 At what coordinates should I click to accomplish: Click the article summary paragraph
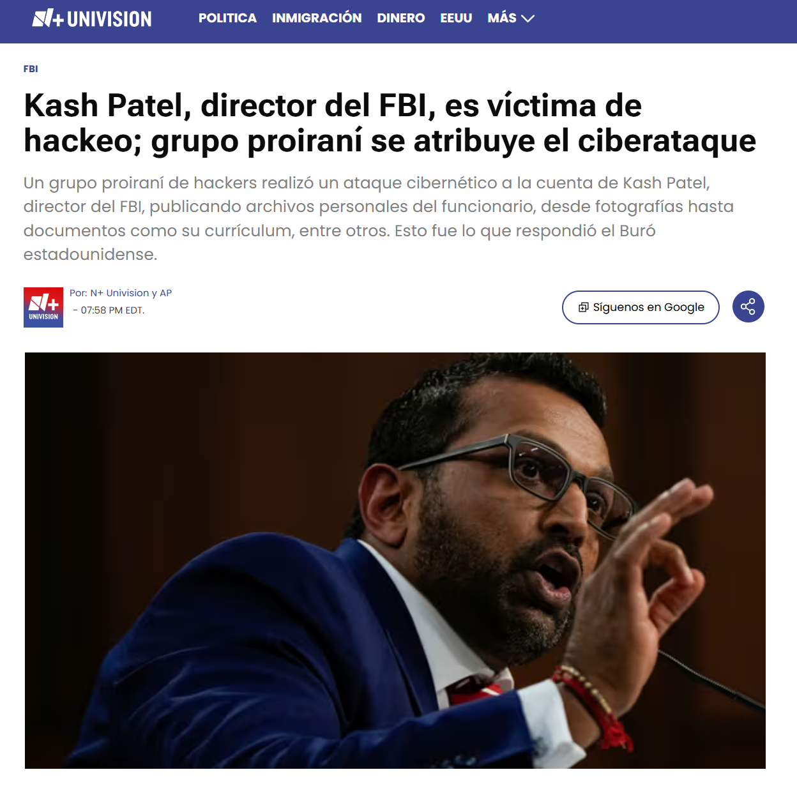pos(379,218)
